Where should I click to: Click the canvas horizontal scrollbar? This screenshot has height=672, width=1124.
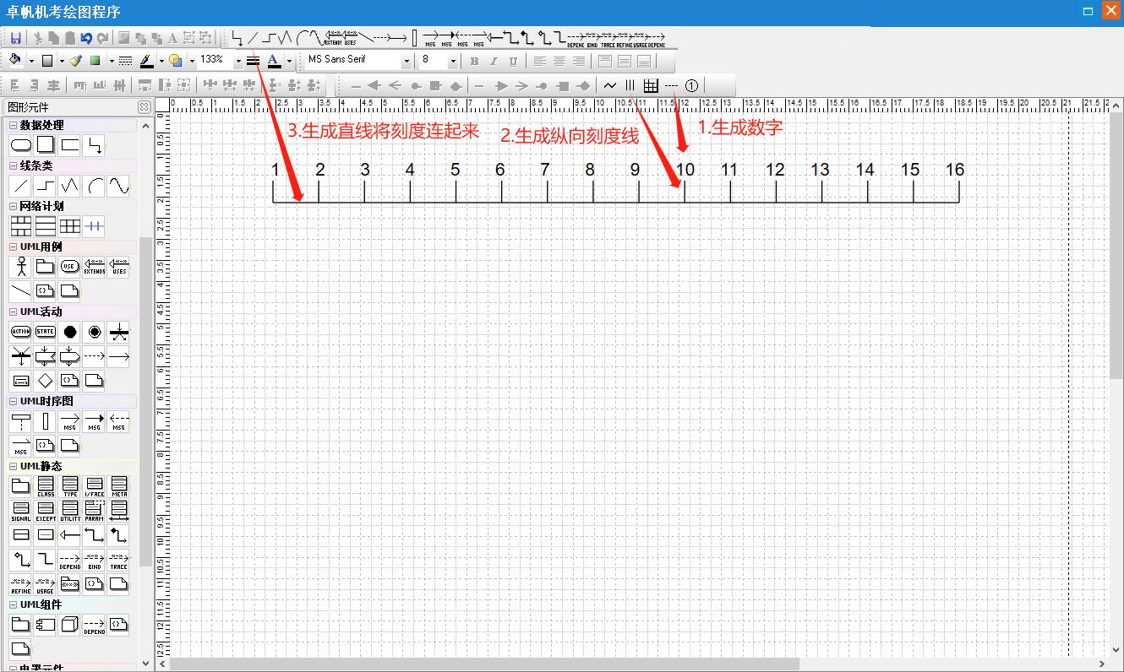[x=630, y=664]
